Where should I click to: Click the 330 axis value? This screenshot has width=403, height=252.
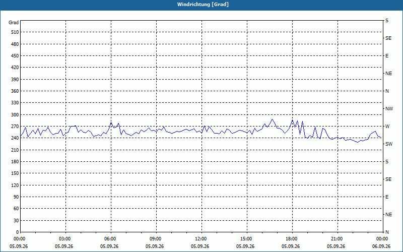15,103
